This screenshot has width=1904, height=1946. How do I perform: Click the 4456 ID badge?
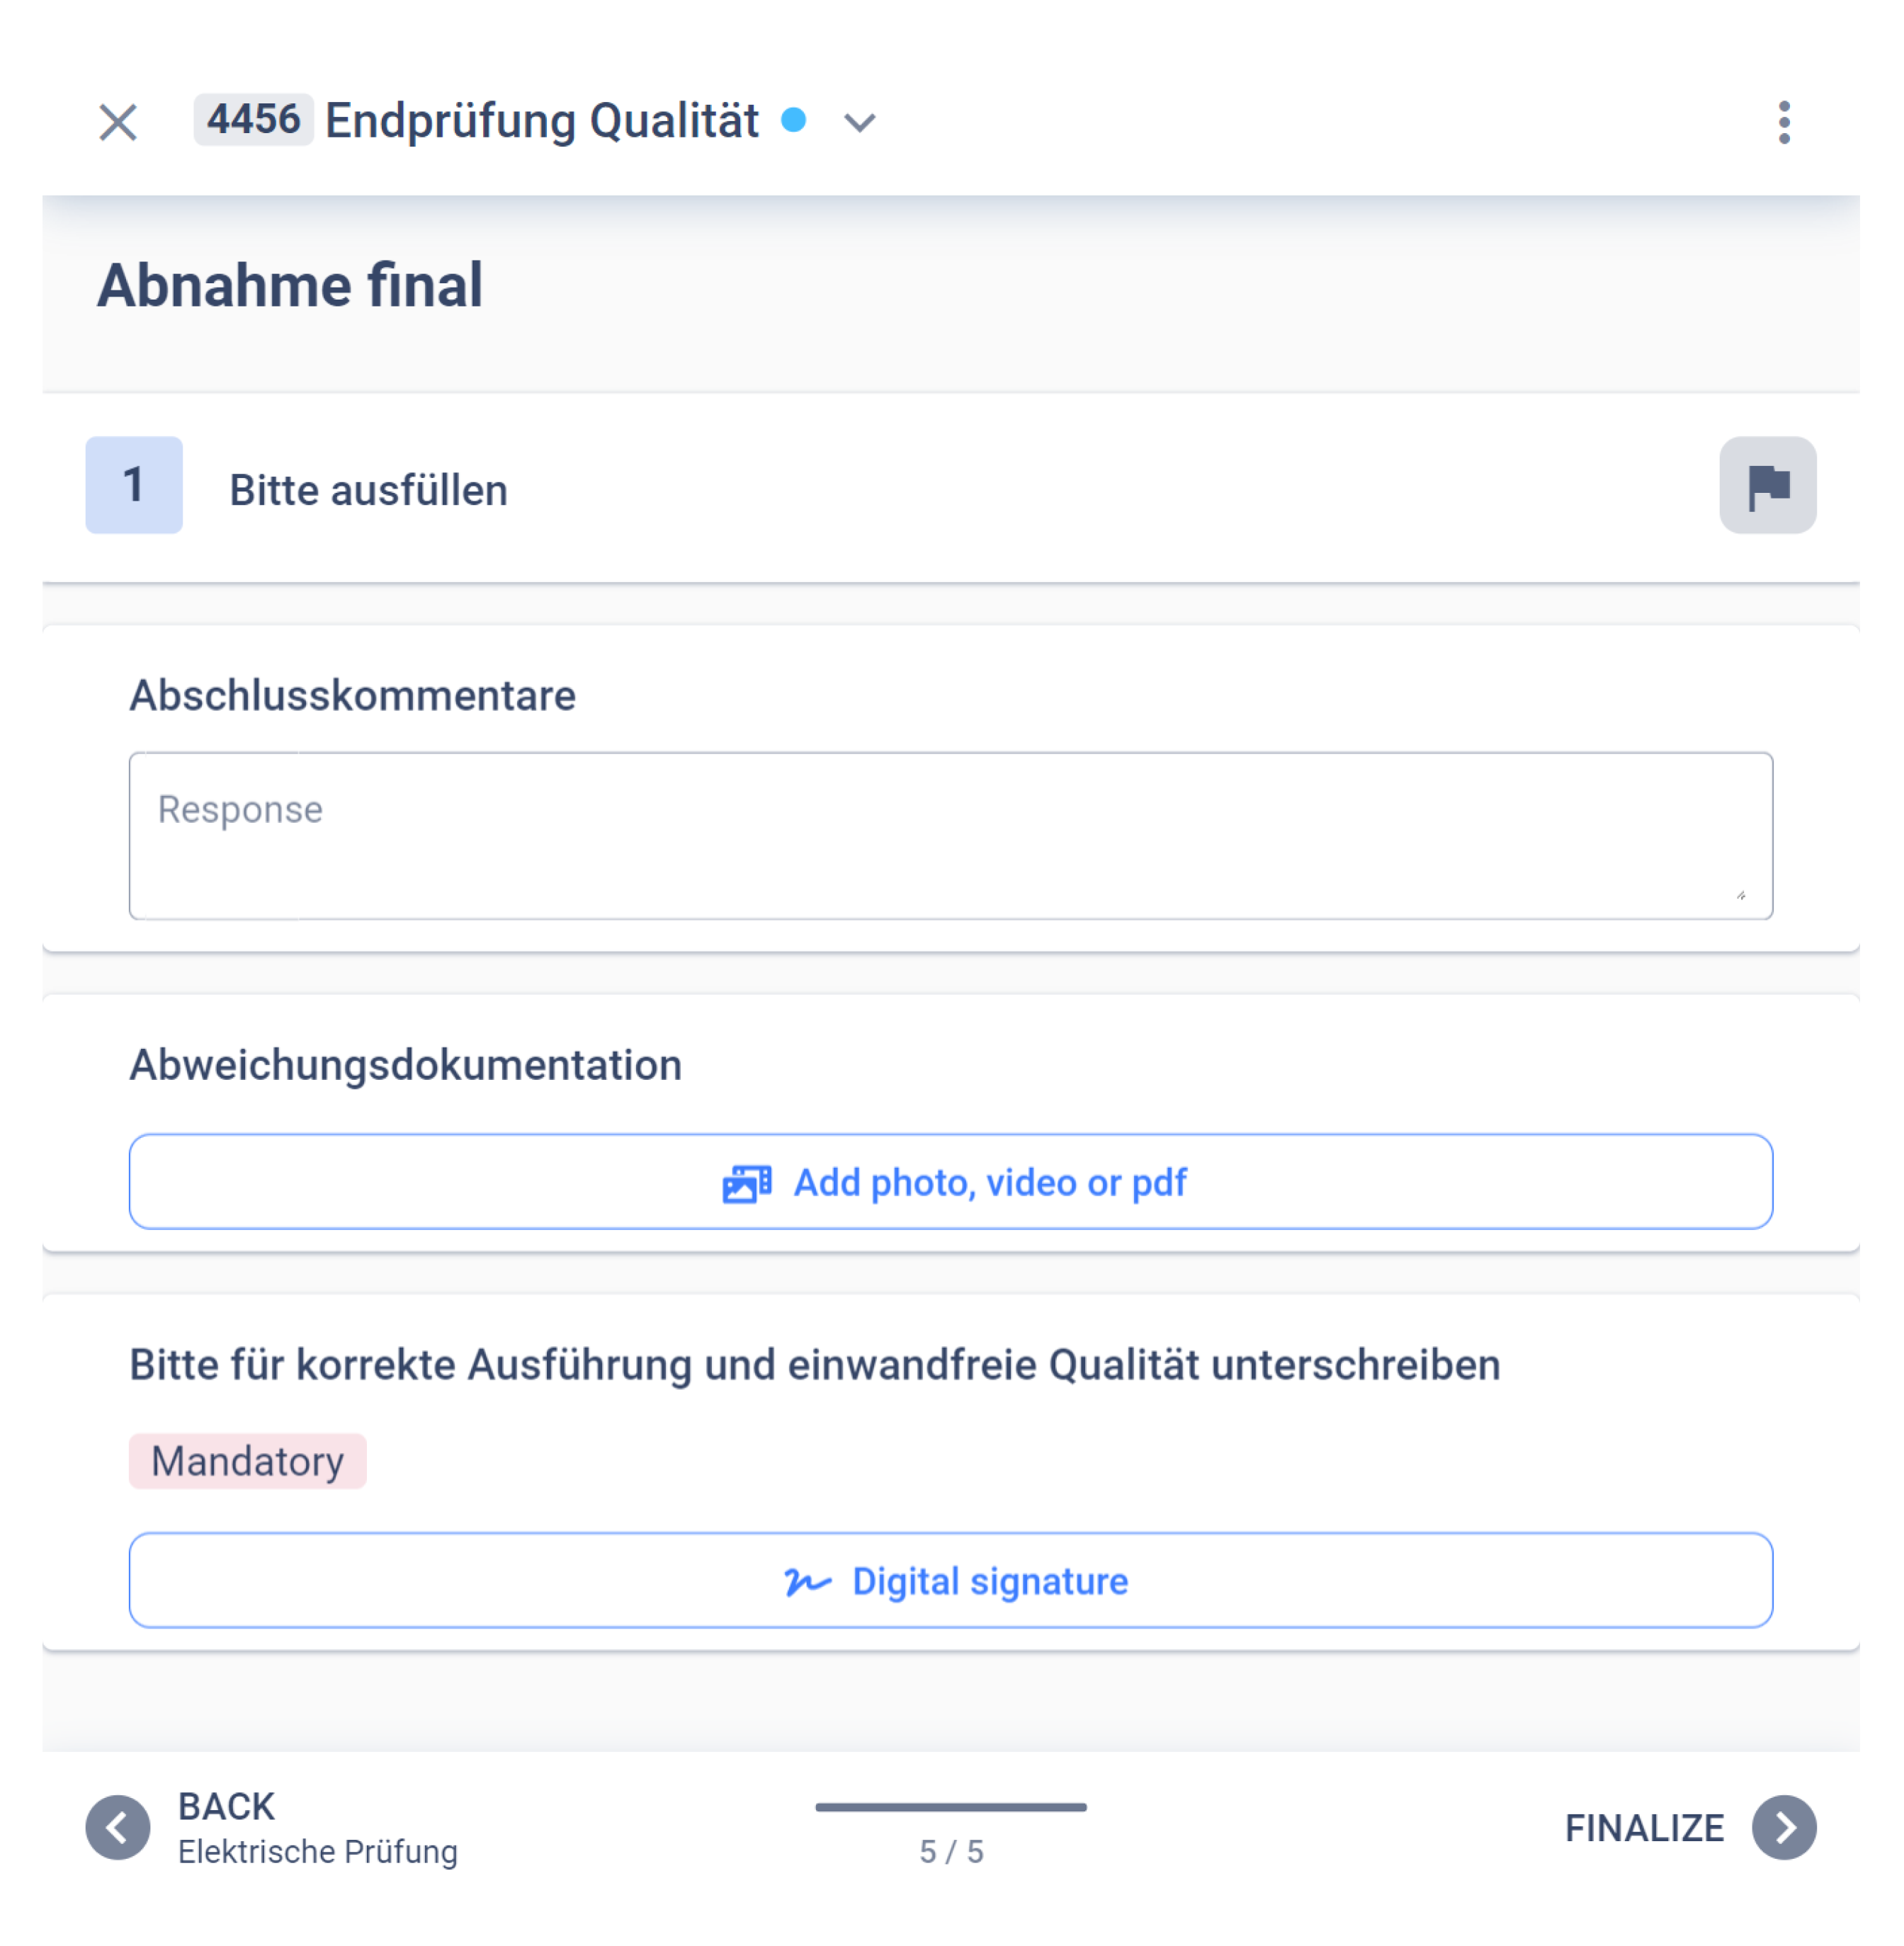point(253,120)
